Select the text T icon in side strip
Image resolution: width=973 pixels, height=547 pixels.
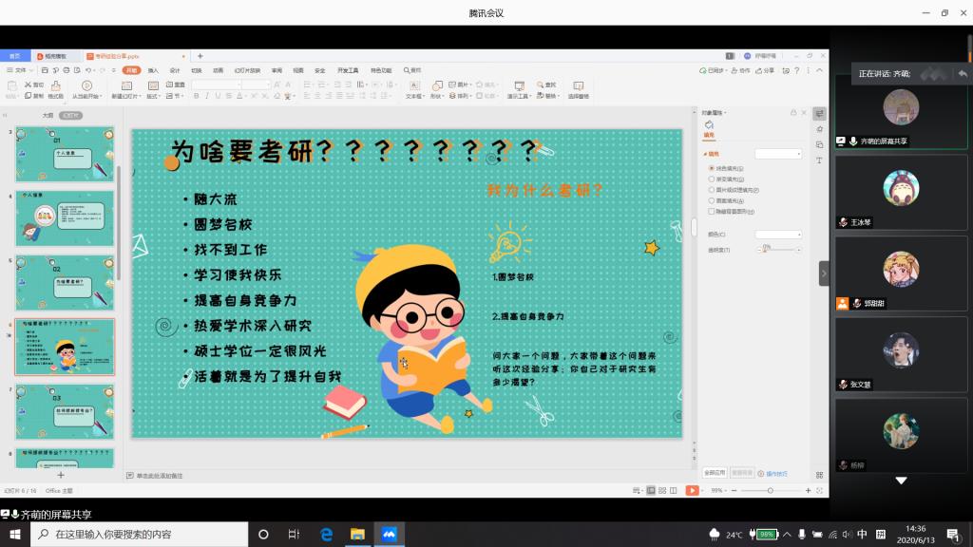819,160
